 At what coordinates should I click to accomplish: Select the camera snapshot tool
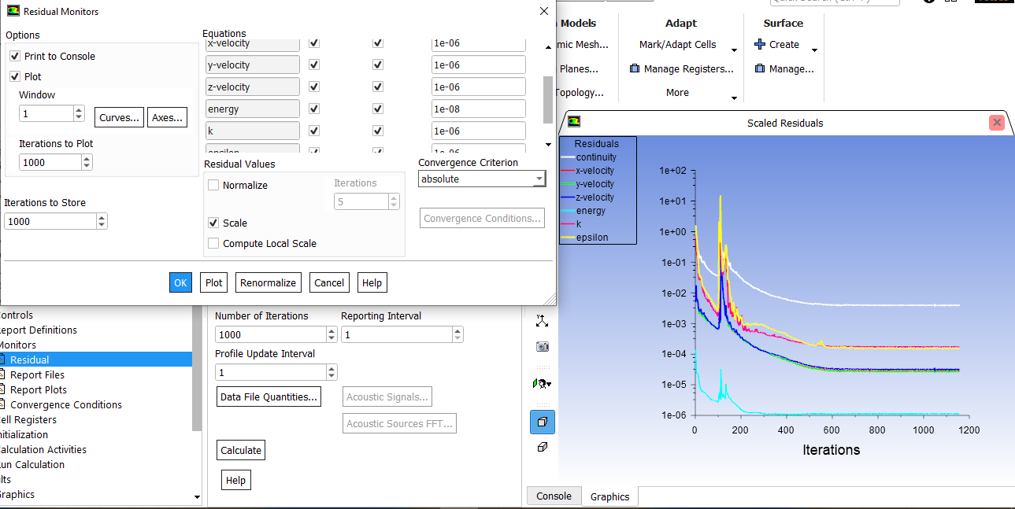(x=542, y=346)
